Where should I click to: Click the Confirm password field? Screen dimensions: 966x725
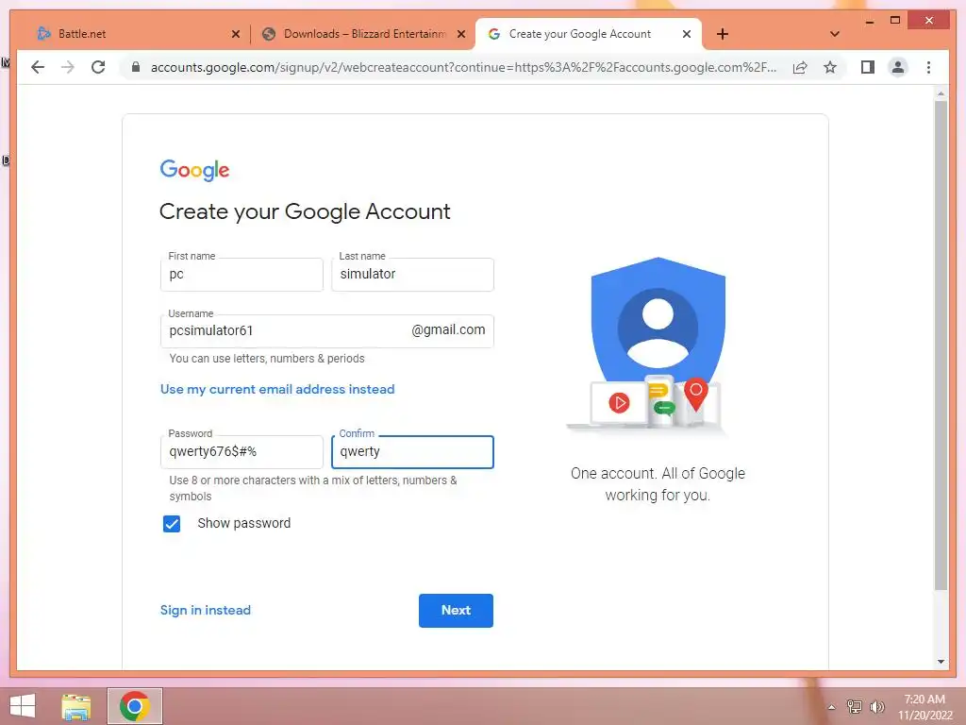click(x=412, y=452)
